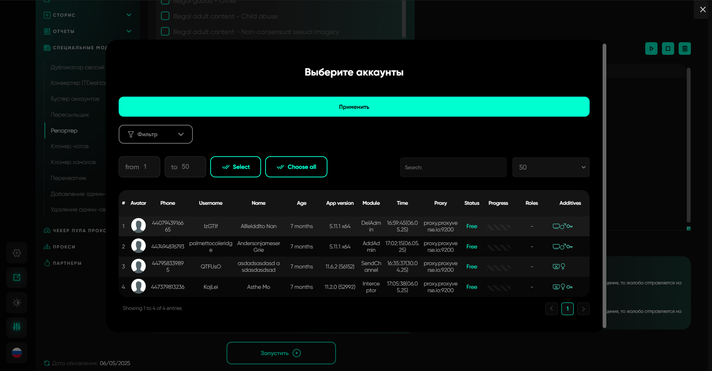Click the external link icon in sidebar
Viewport: 712px width, 371px height.
17,278
